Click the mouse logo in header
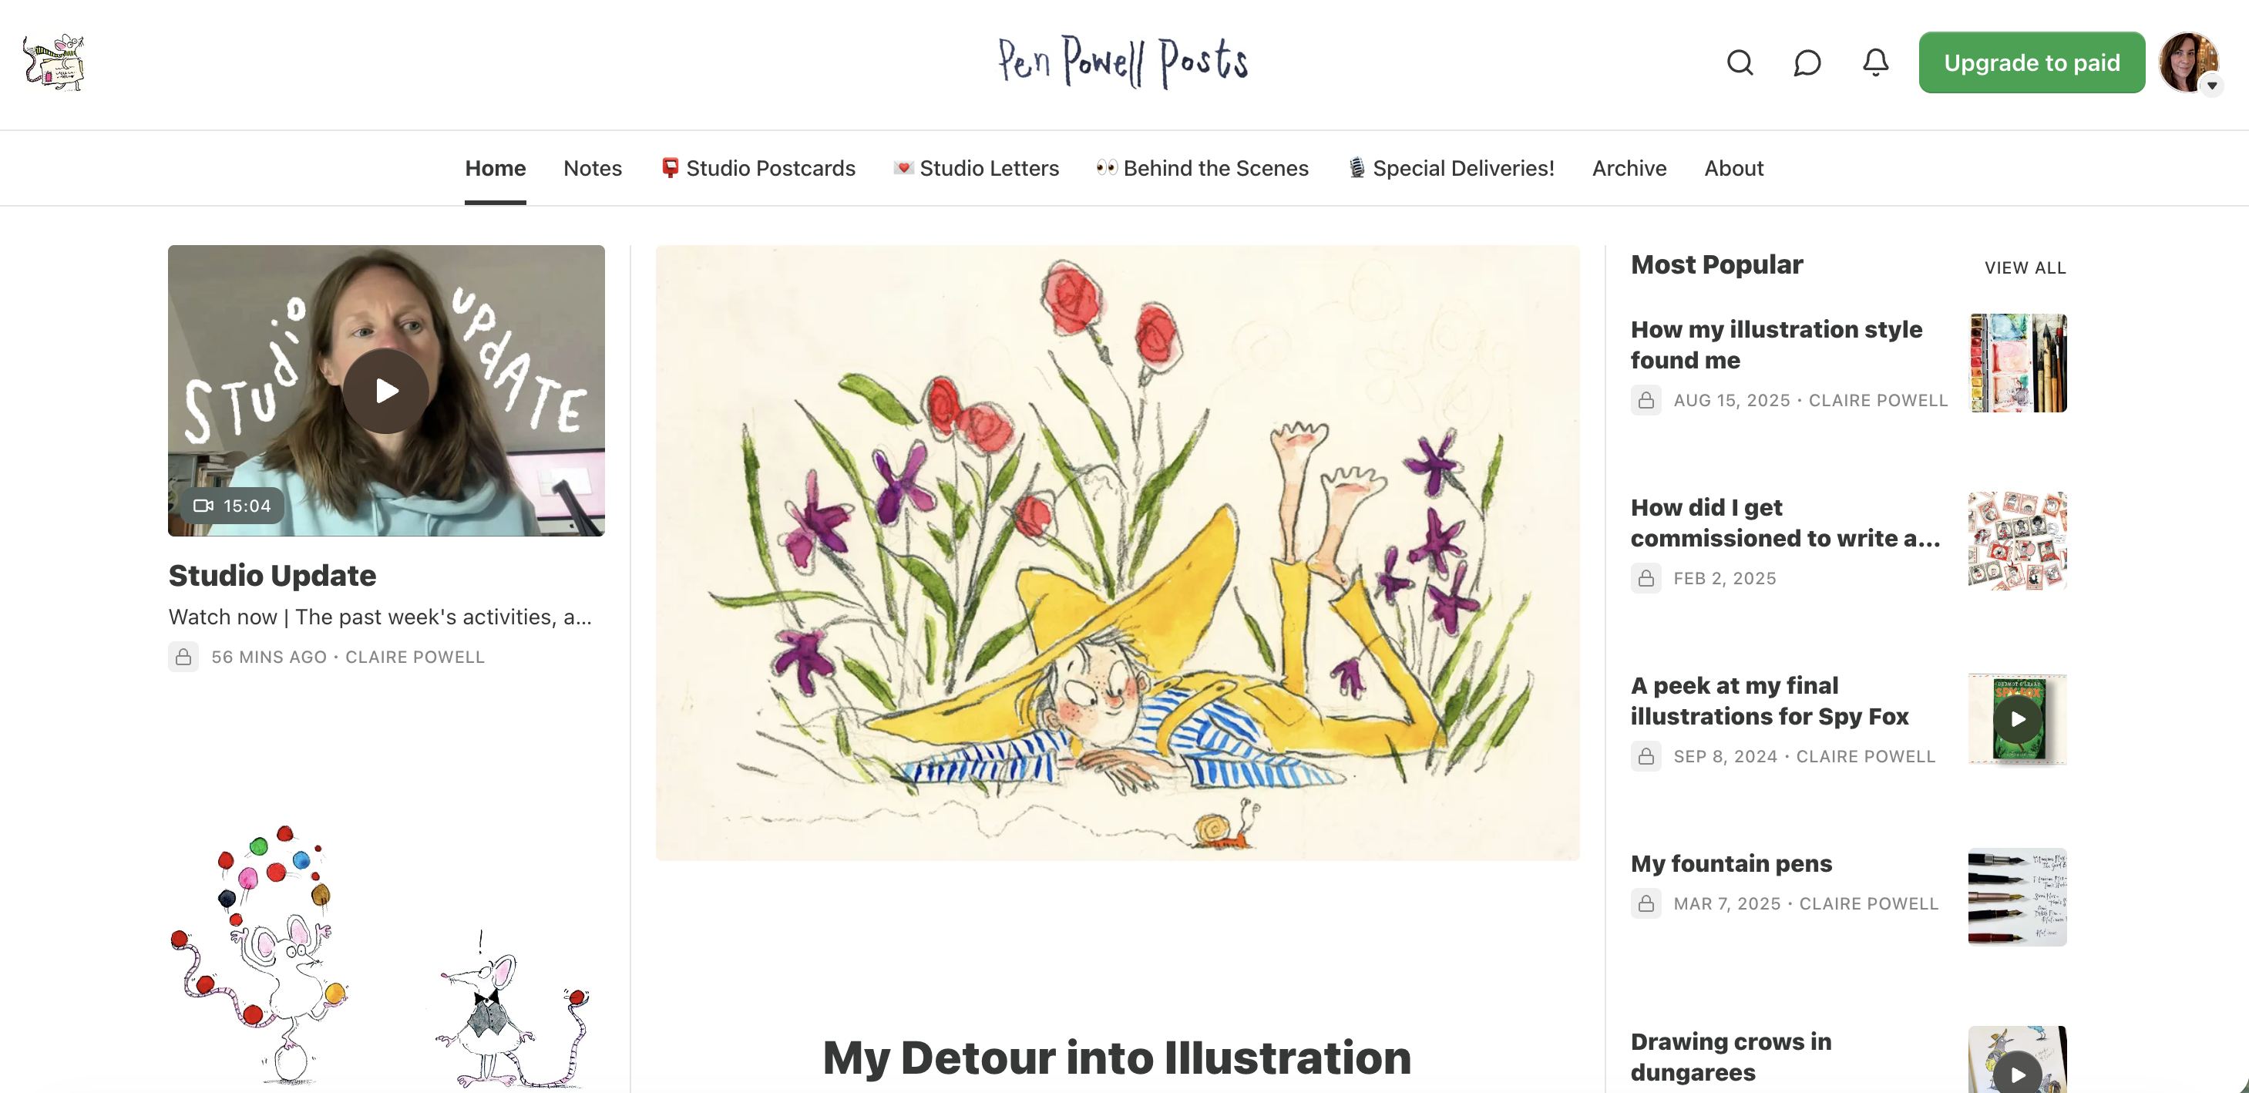 tap(54, 63)
